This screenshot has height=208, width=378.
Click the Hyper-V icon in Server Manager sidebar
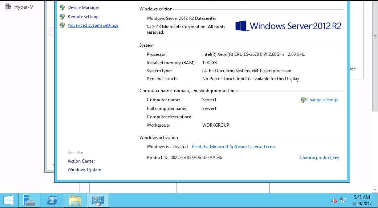point(8,7)
